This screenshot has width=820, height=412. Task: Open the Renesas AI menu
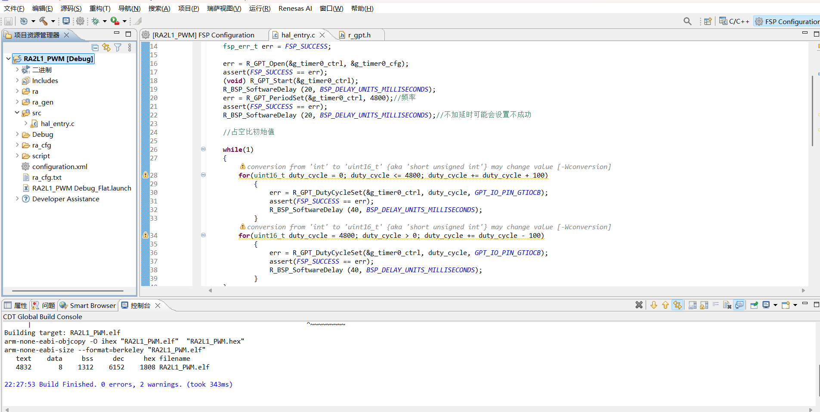[x=295, y=8]
